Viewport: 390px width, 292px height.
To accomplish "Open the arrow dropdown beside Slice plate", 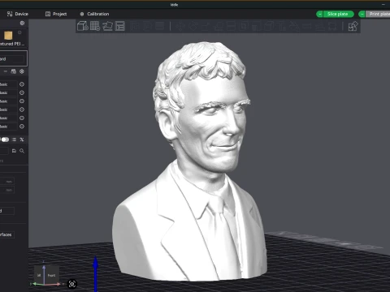I will point(319,14).
